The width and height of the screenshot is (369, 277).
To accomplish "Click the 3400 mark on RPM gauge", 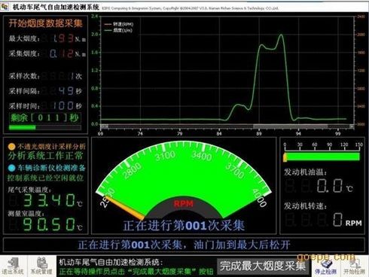I will pos(202,156).
